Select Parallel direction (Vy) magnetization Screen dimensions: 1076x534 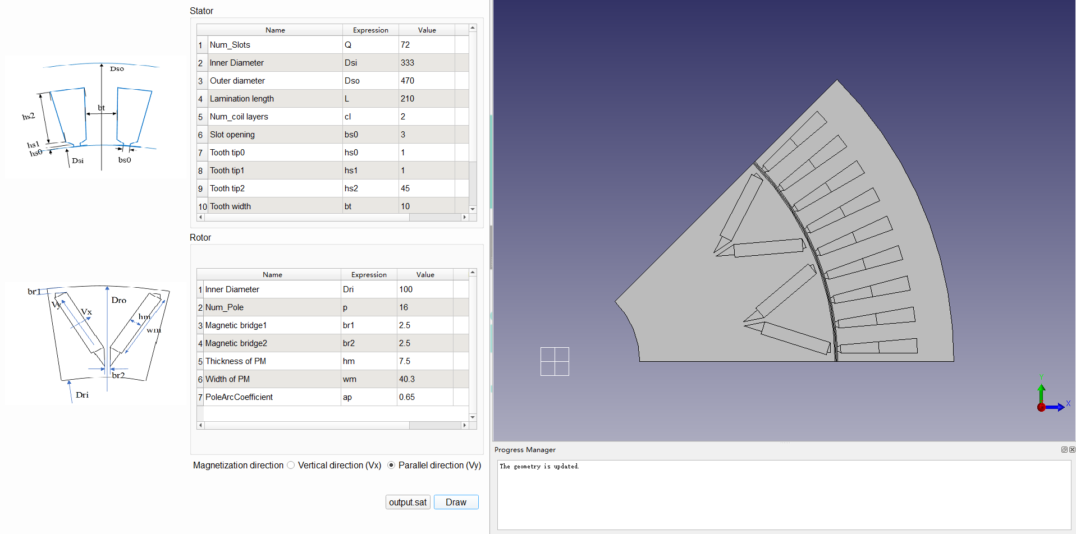(x=391, y=465)
